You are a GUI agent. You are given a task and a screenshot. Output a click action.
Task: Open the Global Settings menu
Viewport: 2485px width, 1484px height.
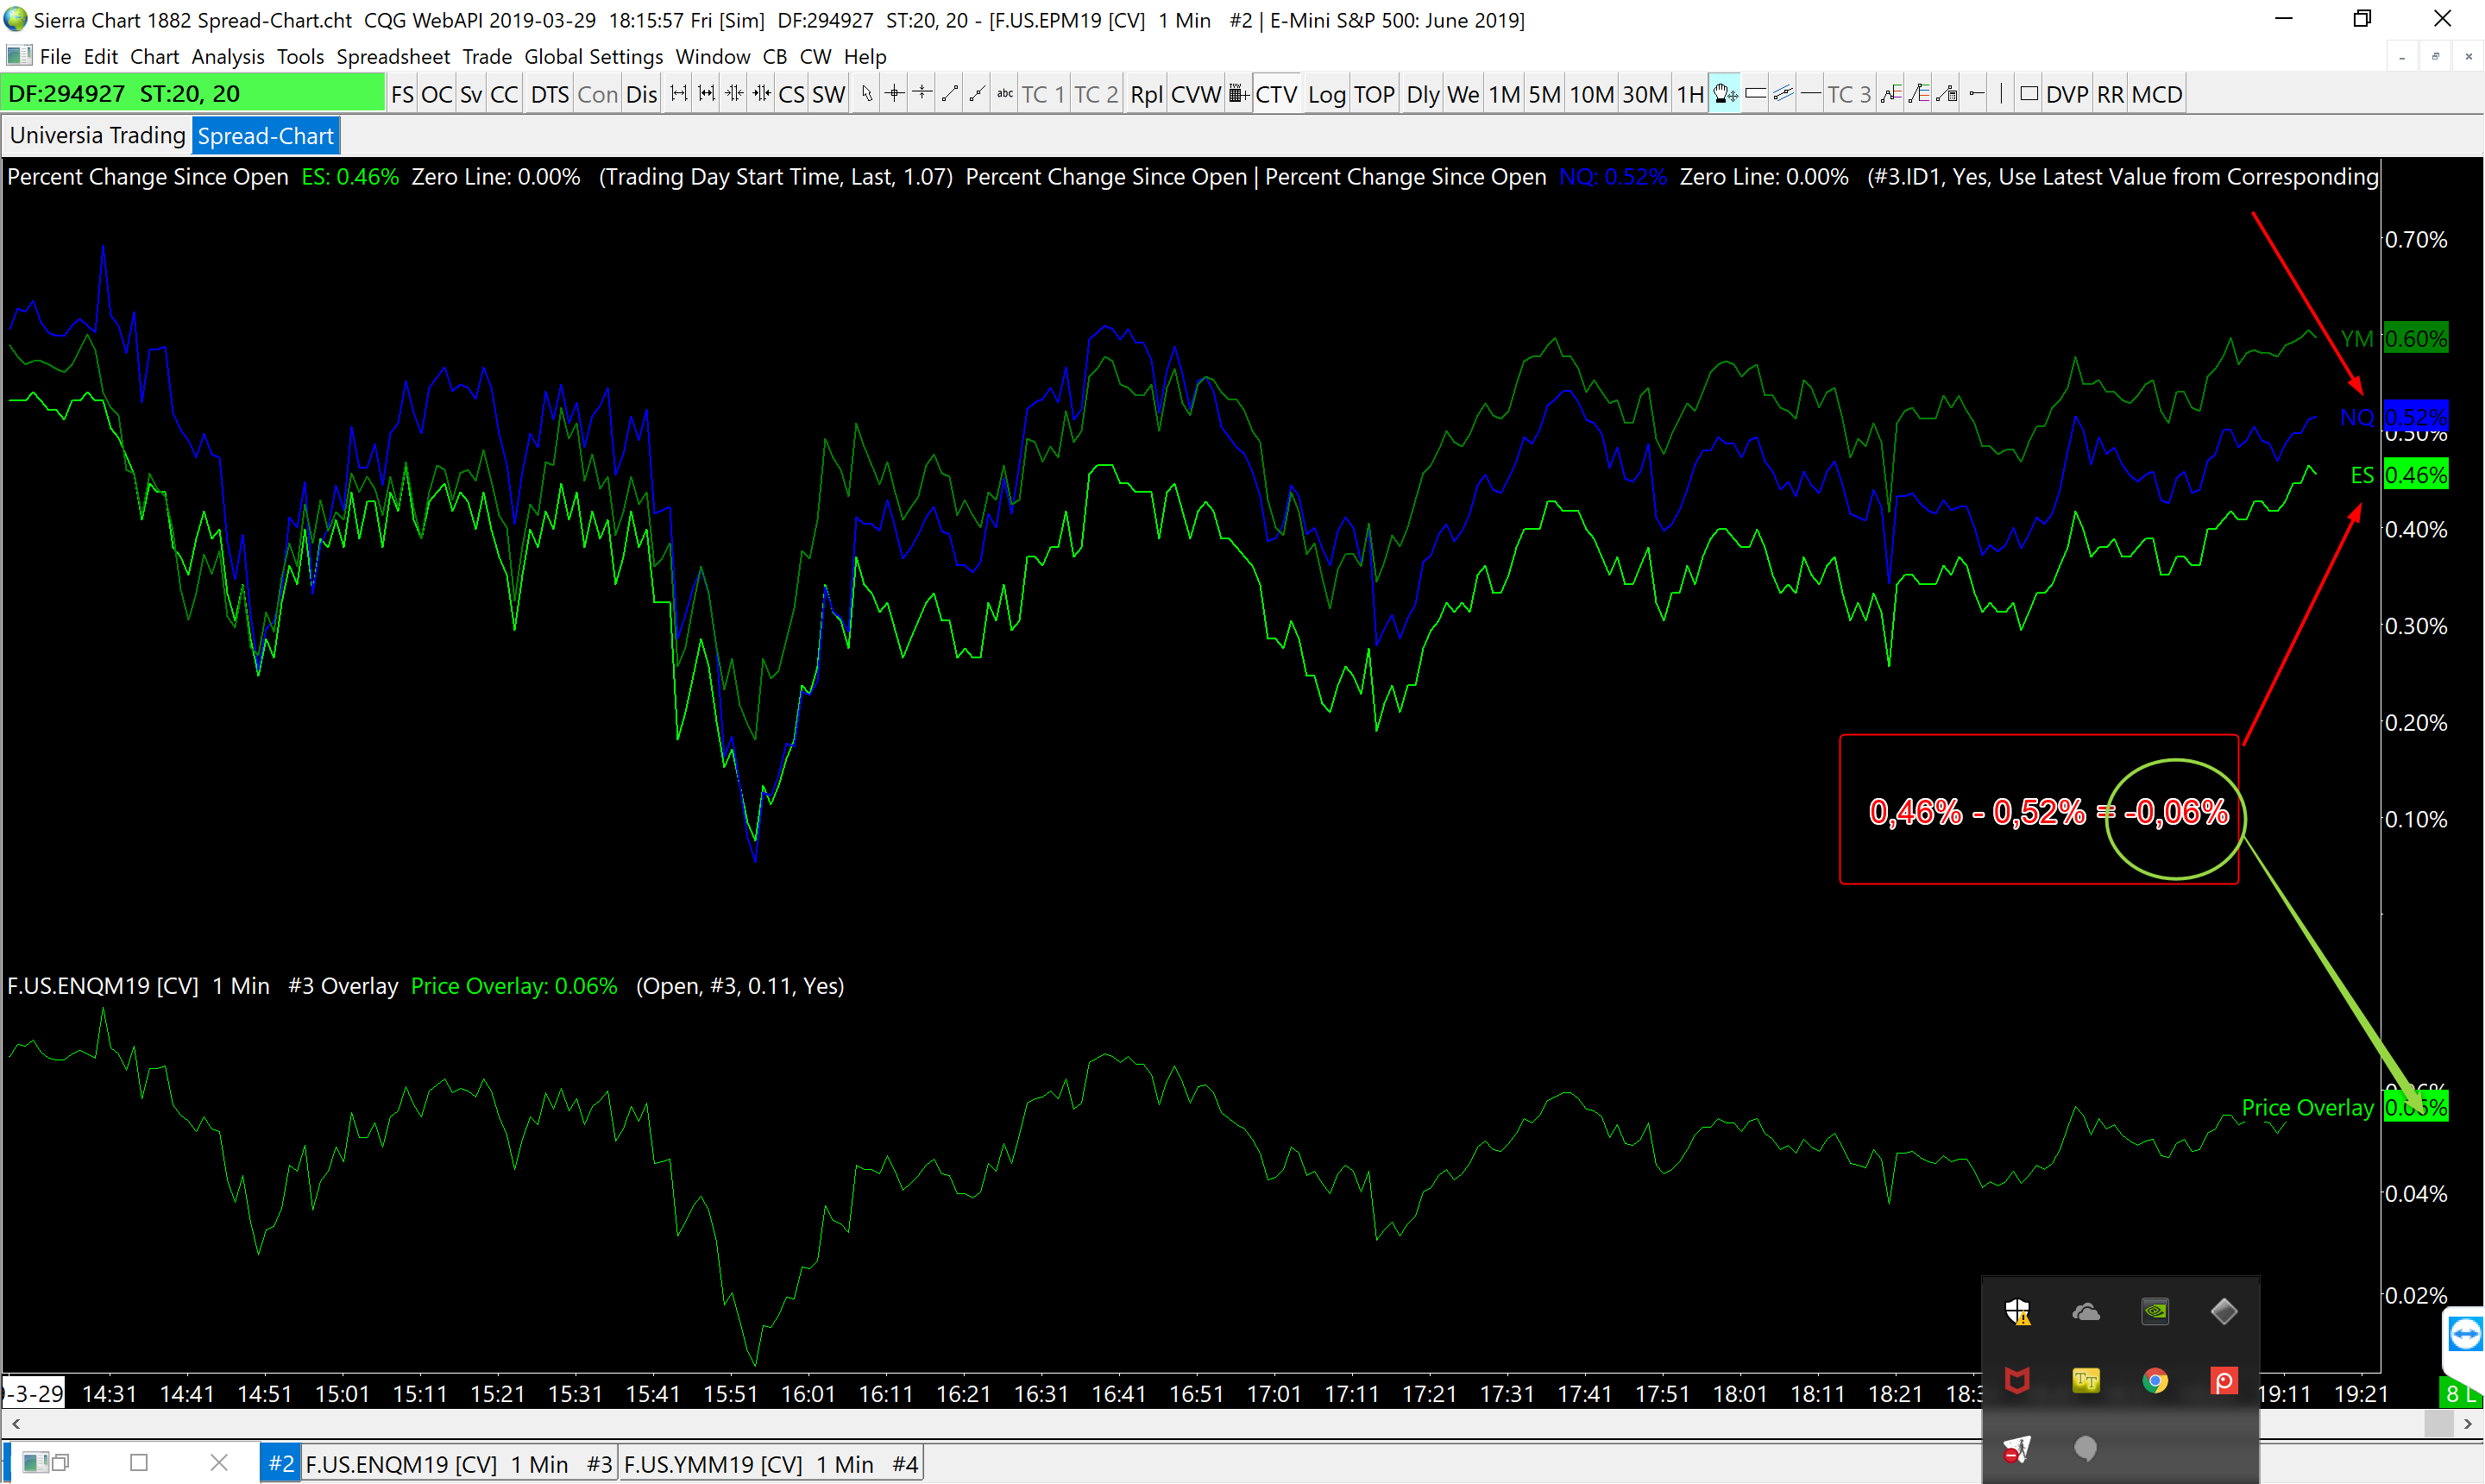(x=593, y=57)
